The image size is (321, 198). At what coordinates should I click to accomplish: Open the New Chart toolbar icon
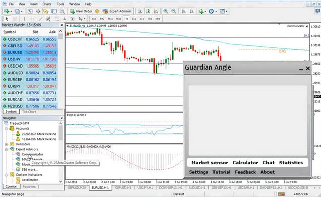coord(7,11)
